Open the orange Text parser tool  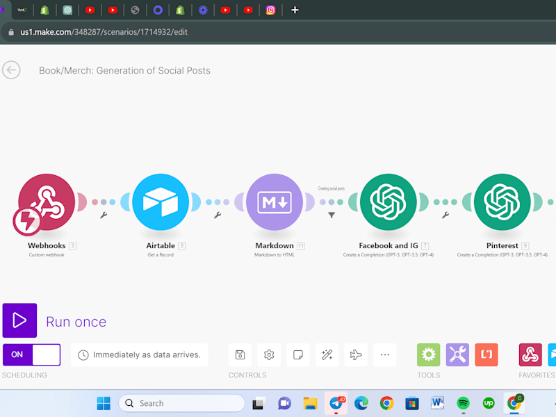pos(486,354)
